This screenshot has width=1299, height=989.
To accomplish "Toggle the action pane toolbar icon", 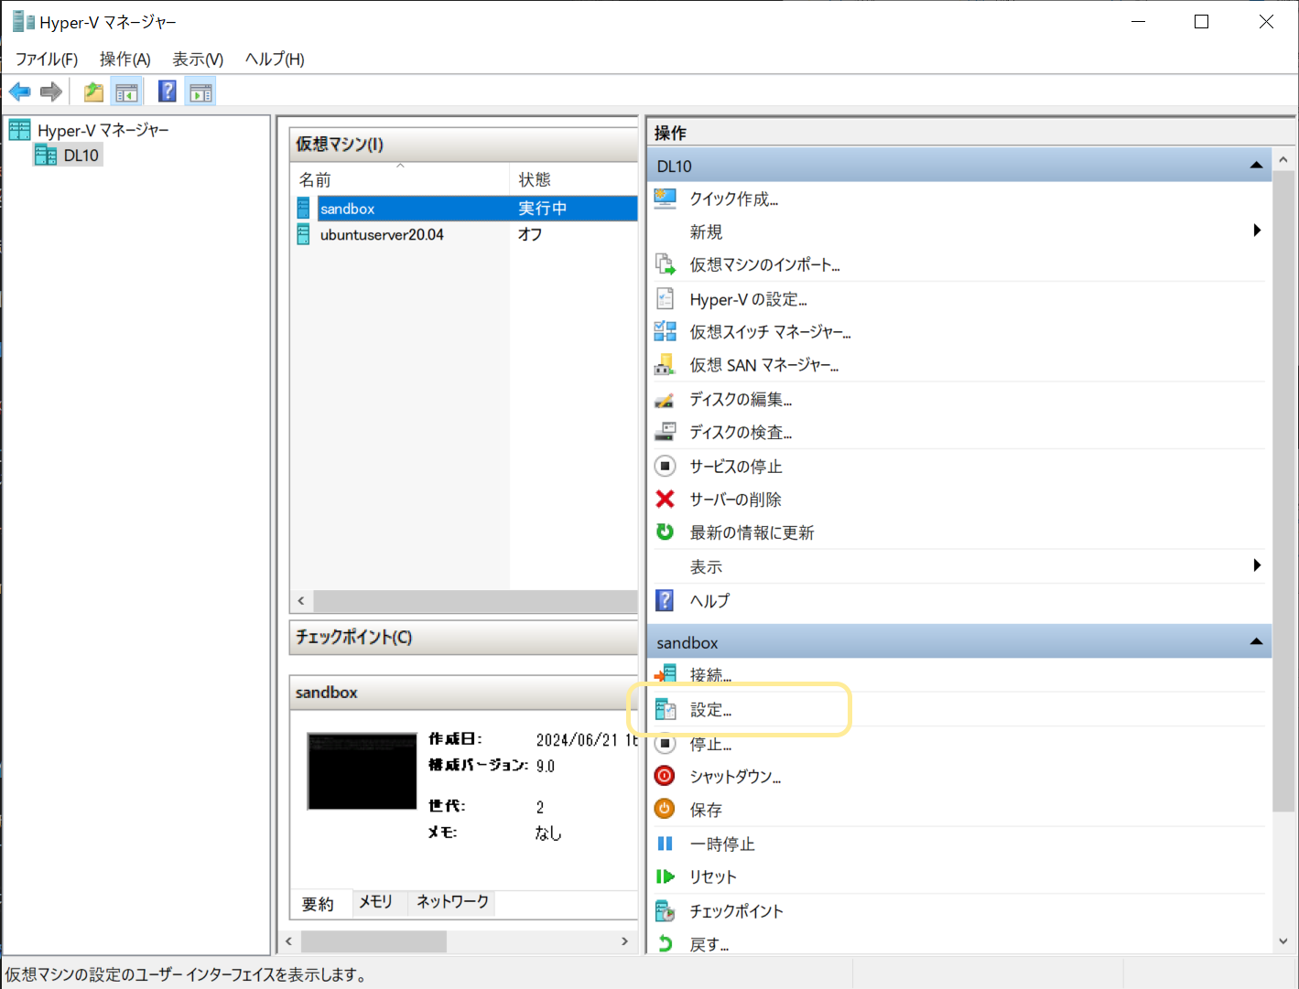I will pos(200,91).
